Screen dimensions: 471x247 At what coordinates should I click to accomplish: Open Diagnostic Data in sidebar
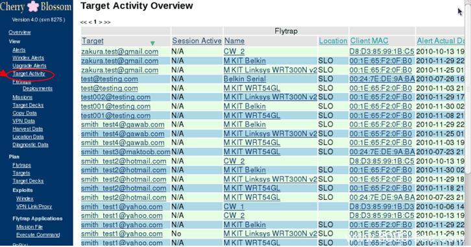pos(30,145)
